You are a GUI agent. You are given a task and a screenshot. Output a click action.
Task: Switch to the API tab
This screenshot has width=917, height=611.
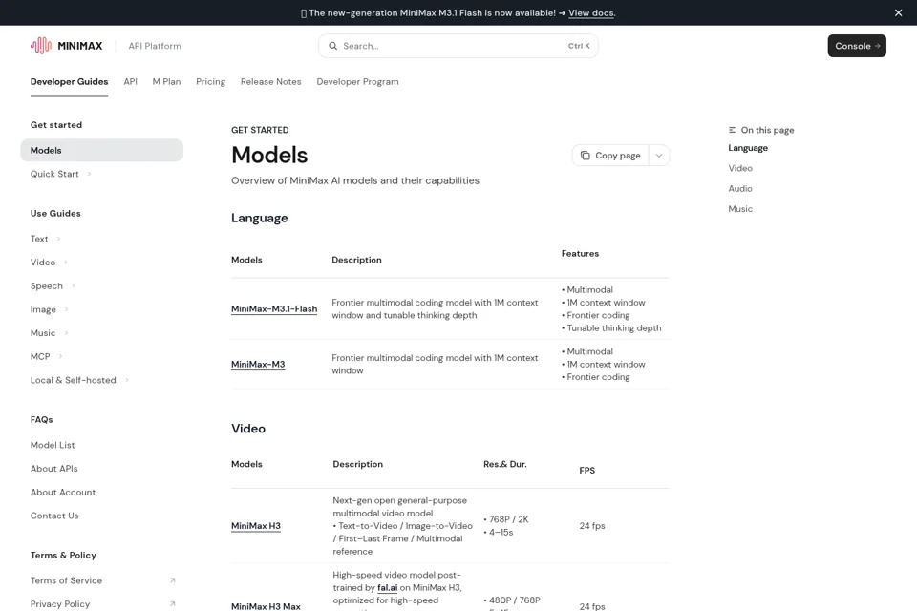coord(131,82)
